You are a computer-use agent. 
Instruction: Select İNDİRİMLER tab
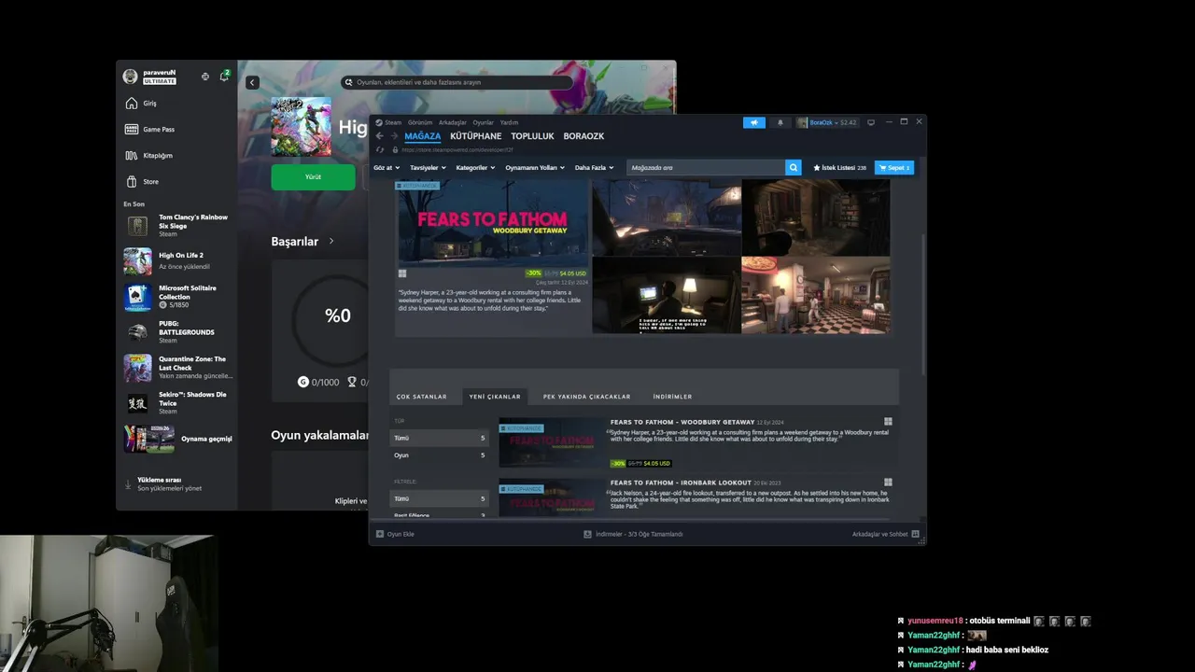(x=672, y=397)
